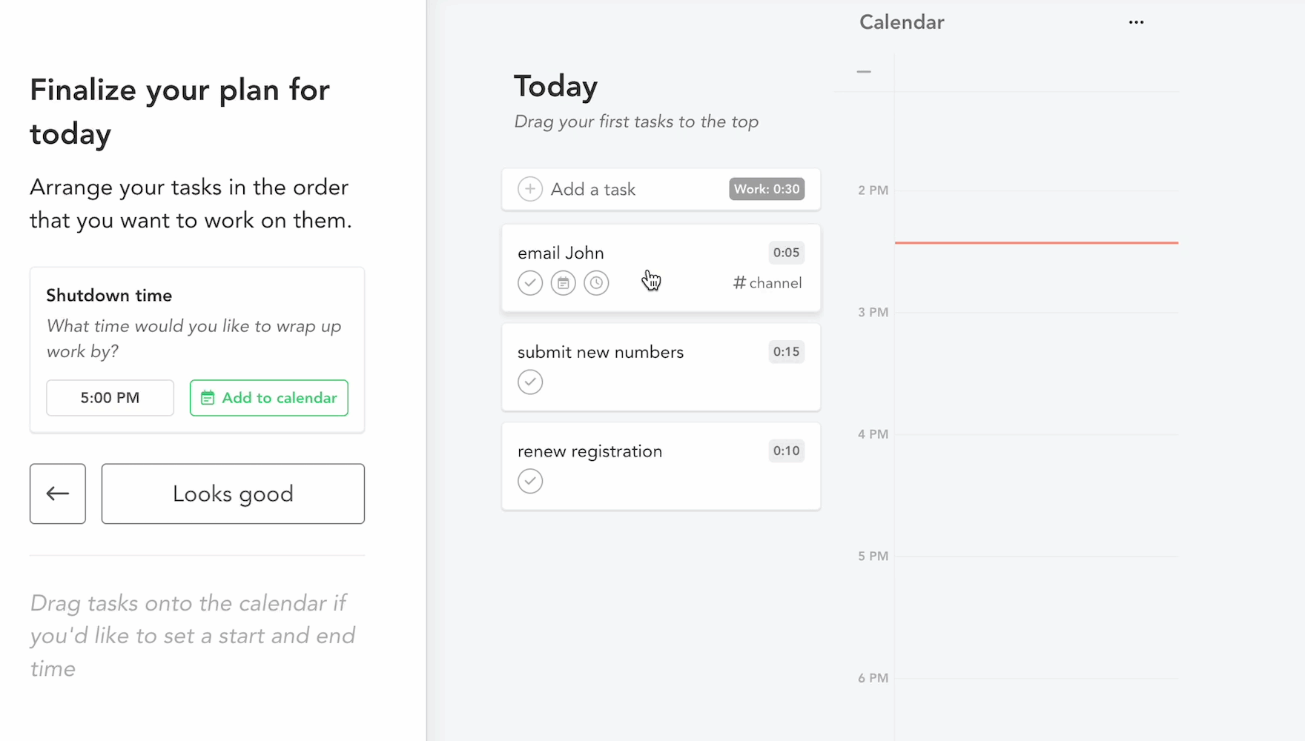This screenshot has height=741, width=1305.
Task: Open the Calendar options ellipsis menu
Action: click(x=1136, y=22)
